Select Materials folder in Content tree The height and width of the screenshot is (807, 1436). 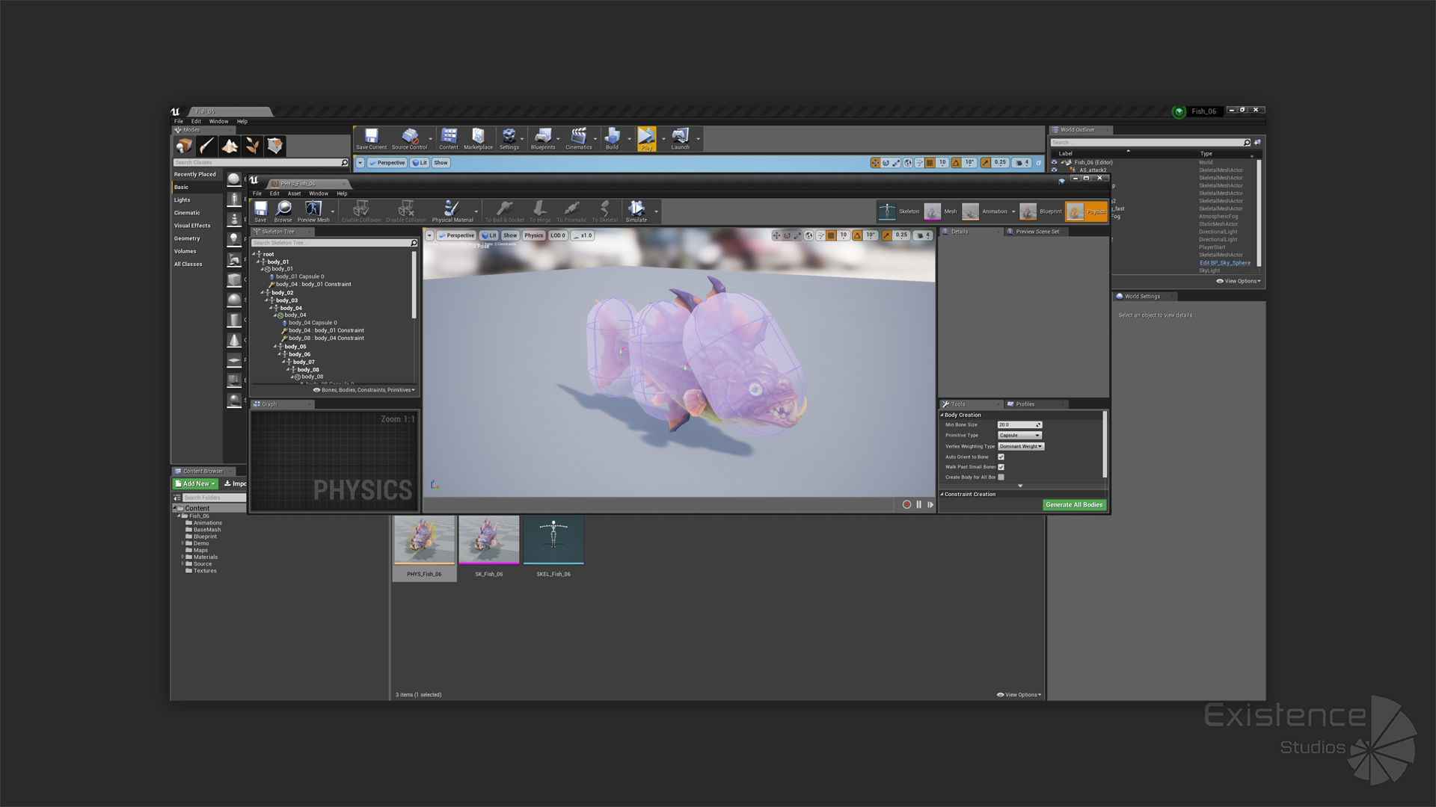pos(205,557)
